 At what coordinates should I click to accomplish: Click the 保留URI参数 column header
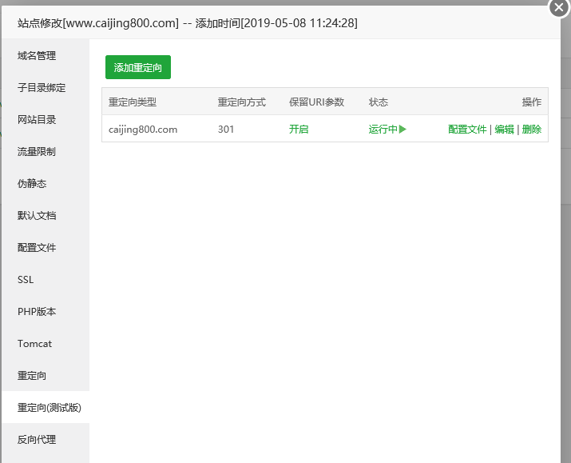316,102
